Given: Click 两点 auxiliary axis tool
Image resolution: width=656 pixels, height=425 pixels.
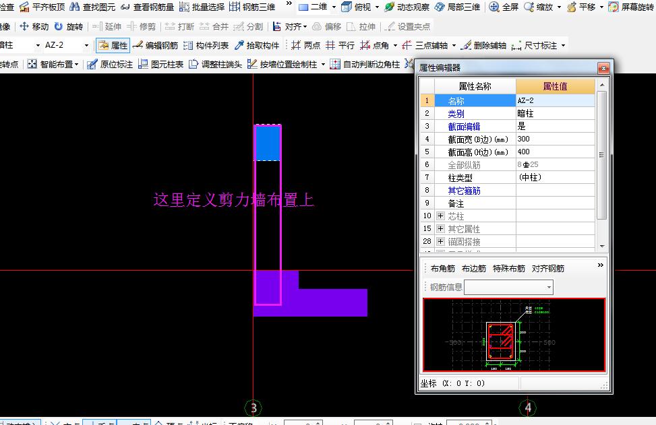Looking at the screenshot, I should [x=305, y=45].
